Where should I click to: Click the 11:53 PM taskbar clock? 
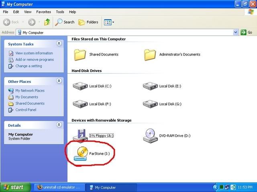[x=245, y=187]
